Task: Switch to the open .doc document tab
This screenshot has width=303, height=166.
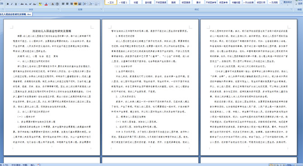Action: click(16, 14)
